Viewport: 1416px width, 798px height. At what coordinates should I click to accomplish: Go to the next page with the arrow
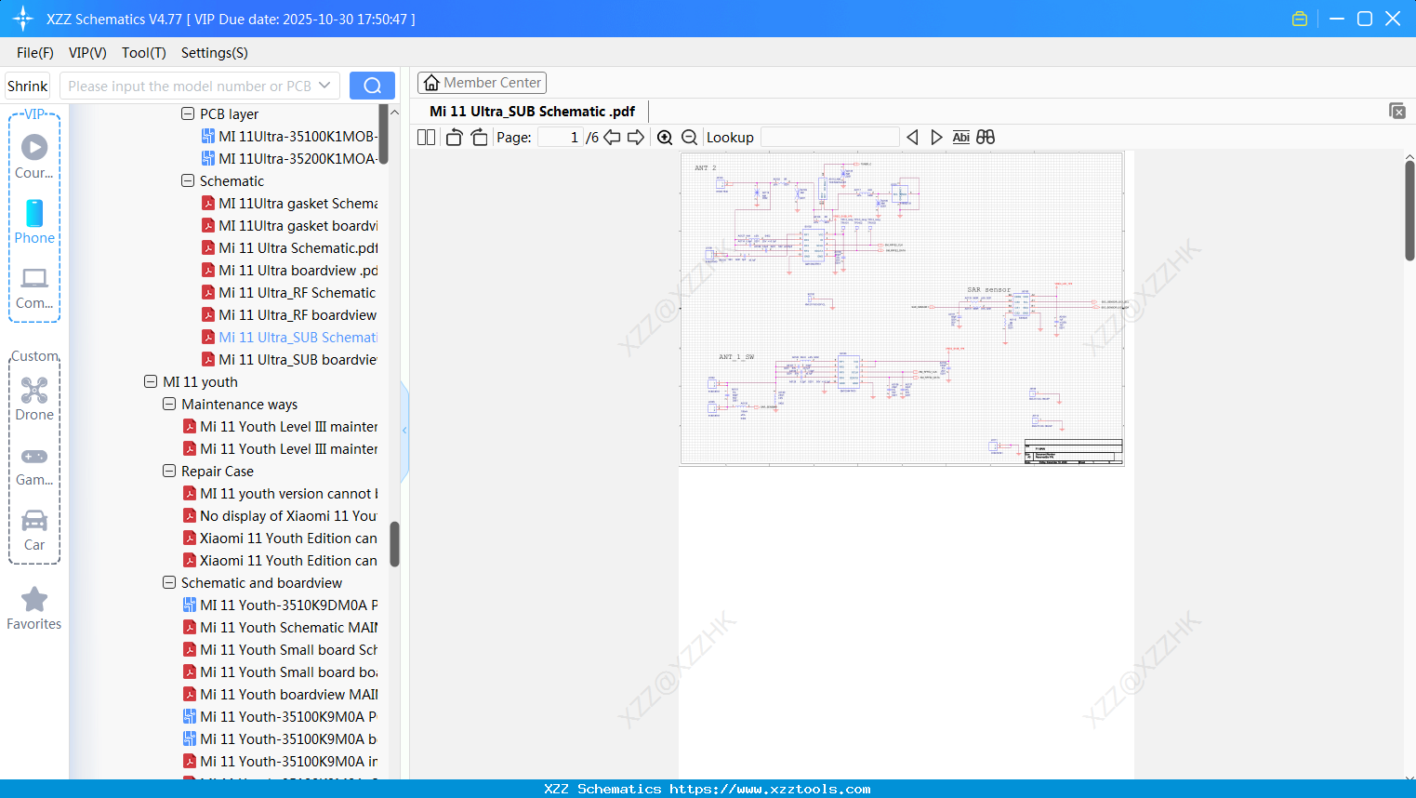[638, 137]
